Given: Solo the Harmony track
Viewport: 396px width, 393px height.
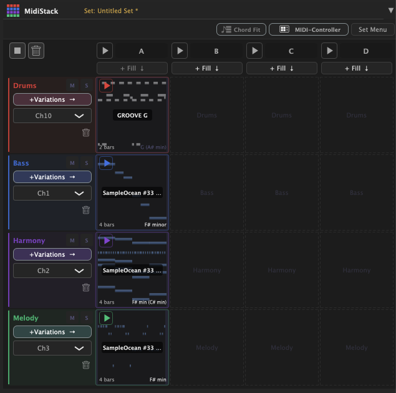Looking at the screenshot, I should tap(87, 241).
